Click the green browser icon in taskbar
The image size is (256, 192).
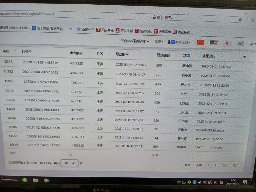[25, 180]
